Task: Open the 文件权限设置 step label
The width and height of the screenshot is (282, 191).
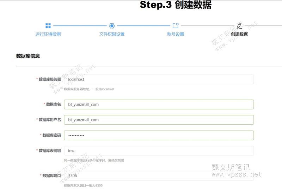Action: pyautogui.click(x=112, y=34)
